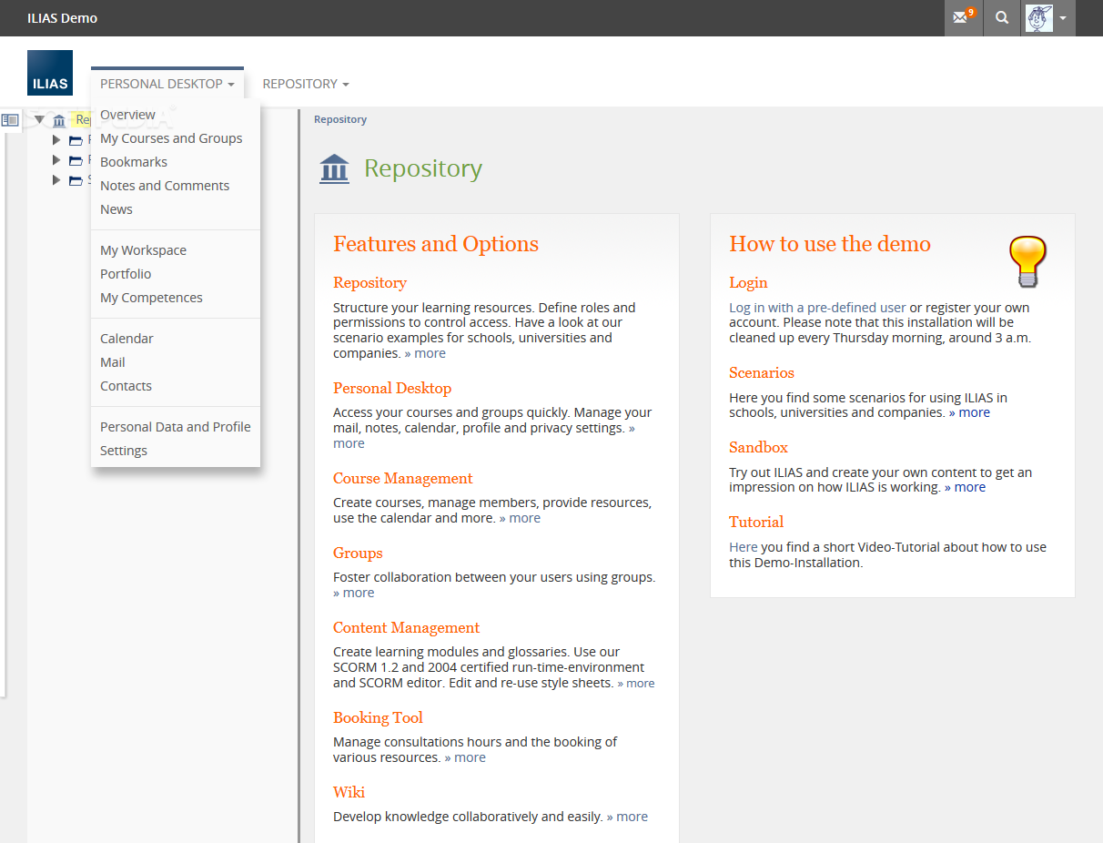Click the lightbulb image in demo panel
The width and height of the screenshot is (1103, 843).
click(1028, 261)
